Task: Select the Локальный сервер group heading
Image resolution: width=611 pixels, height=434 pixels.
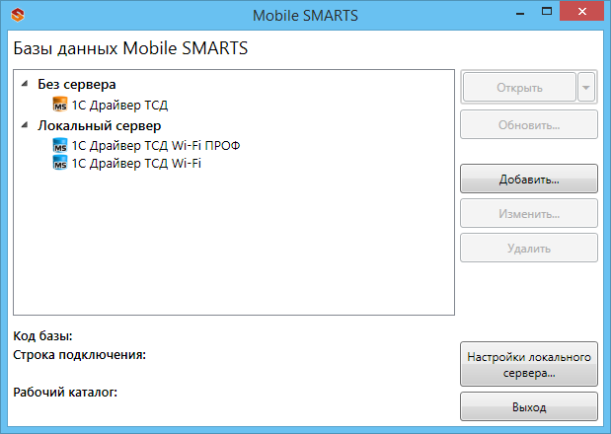Action: 100,125
